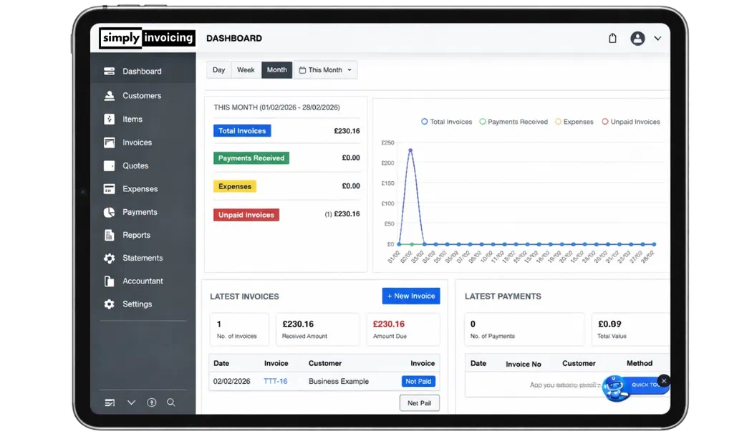Open the This Month dropdown
Image resolution: width=752 pixels, height=439 pixels.
325,69
